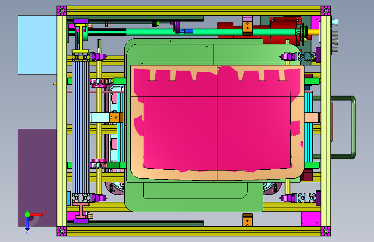
Task: Pick the magenta corner connector at top right
Action: [326, 11]
